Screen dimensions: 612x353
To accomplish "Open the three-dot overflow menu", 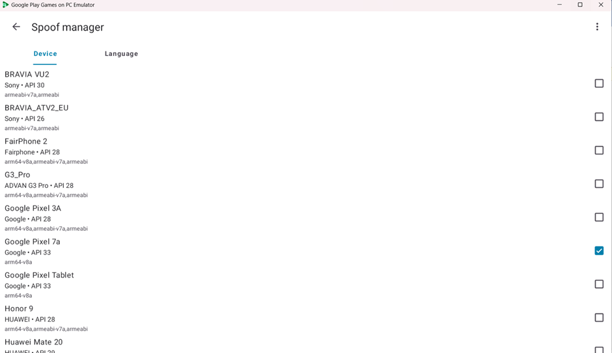I will [597, 27].
